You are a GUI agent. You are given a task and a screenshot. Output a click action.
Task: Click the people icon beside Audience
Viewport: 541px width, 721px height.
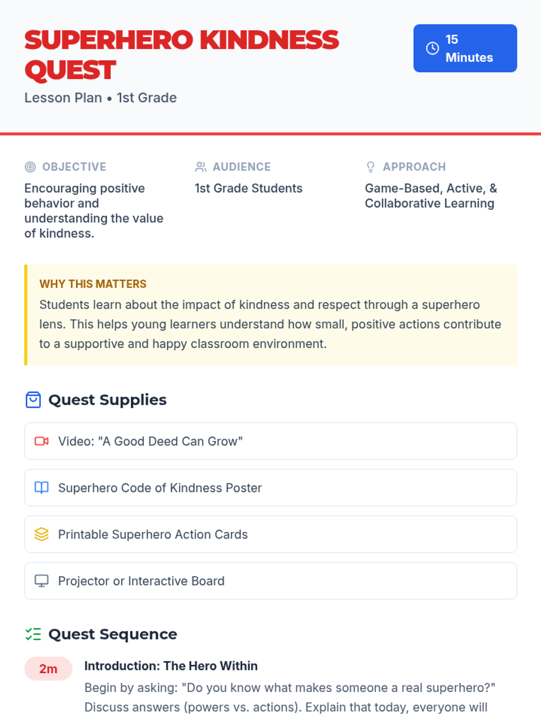(x=201, y=167)
